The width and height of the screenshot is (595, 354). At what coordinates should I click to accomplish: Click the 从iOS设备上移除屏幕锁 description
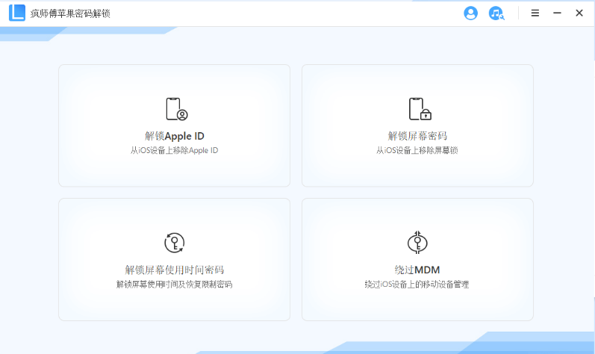417,150
